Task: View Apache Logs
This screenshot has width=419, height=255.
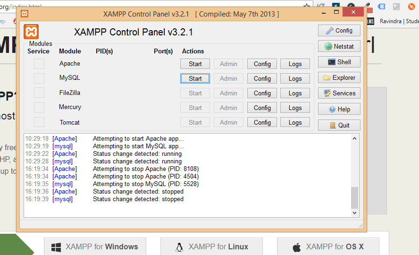Action: (295, 64)
